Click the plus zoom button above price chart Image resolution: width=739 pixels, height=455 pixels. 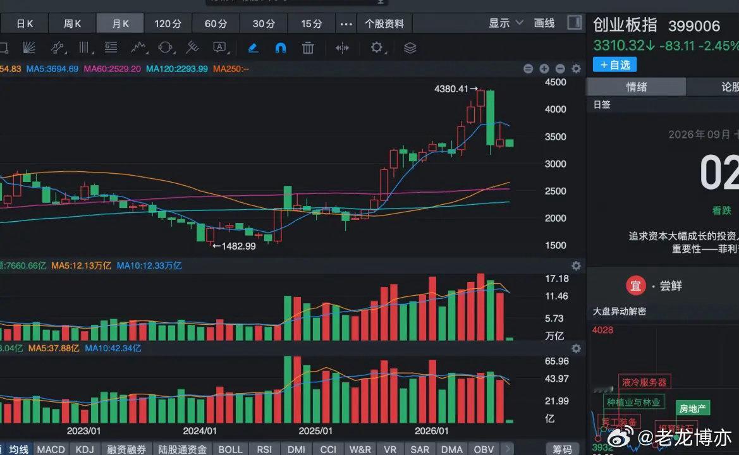pyautogui.click(x=544, y=69)
